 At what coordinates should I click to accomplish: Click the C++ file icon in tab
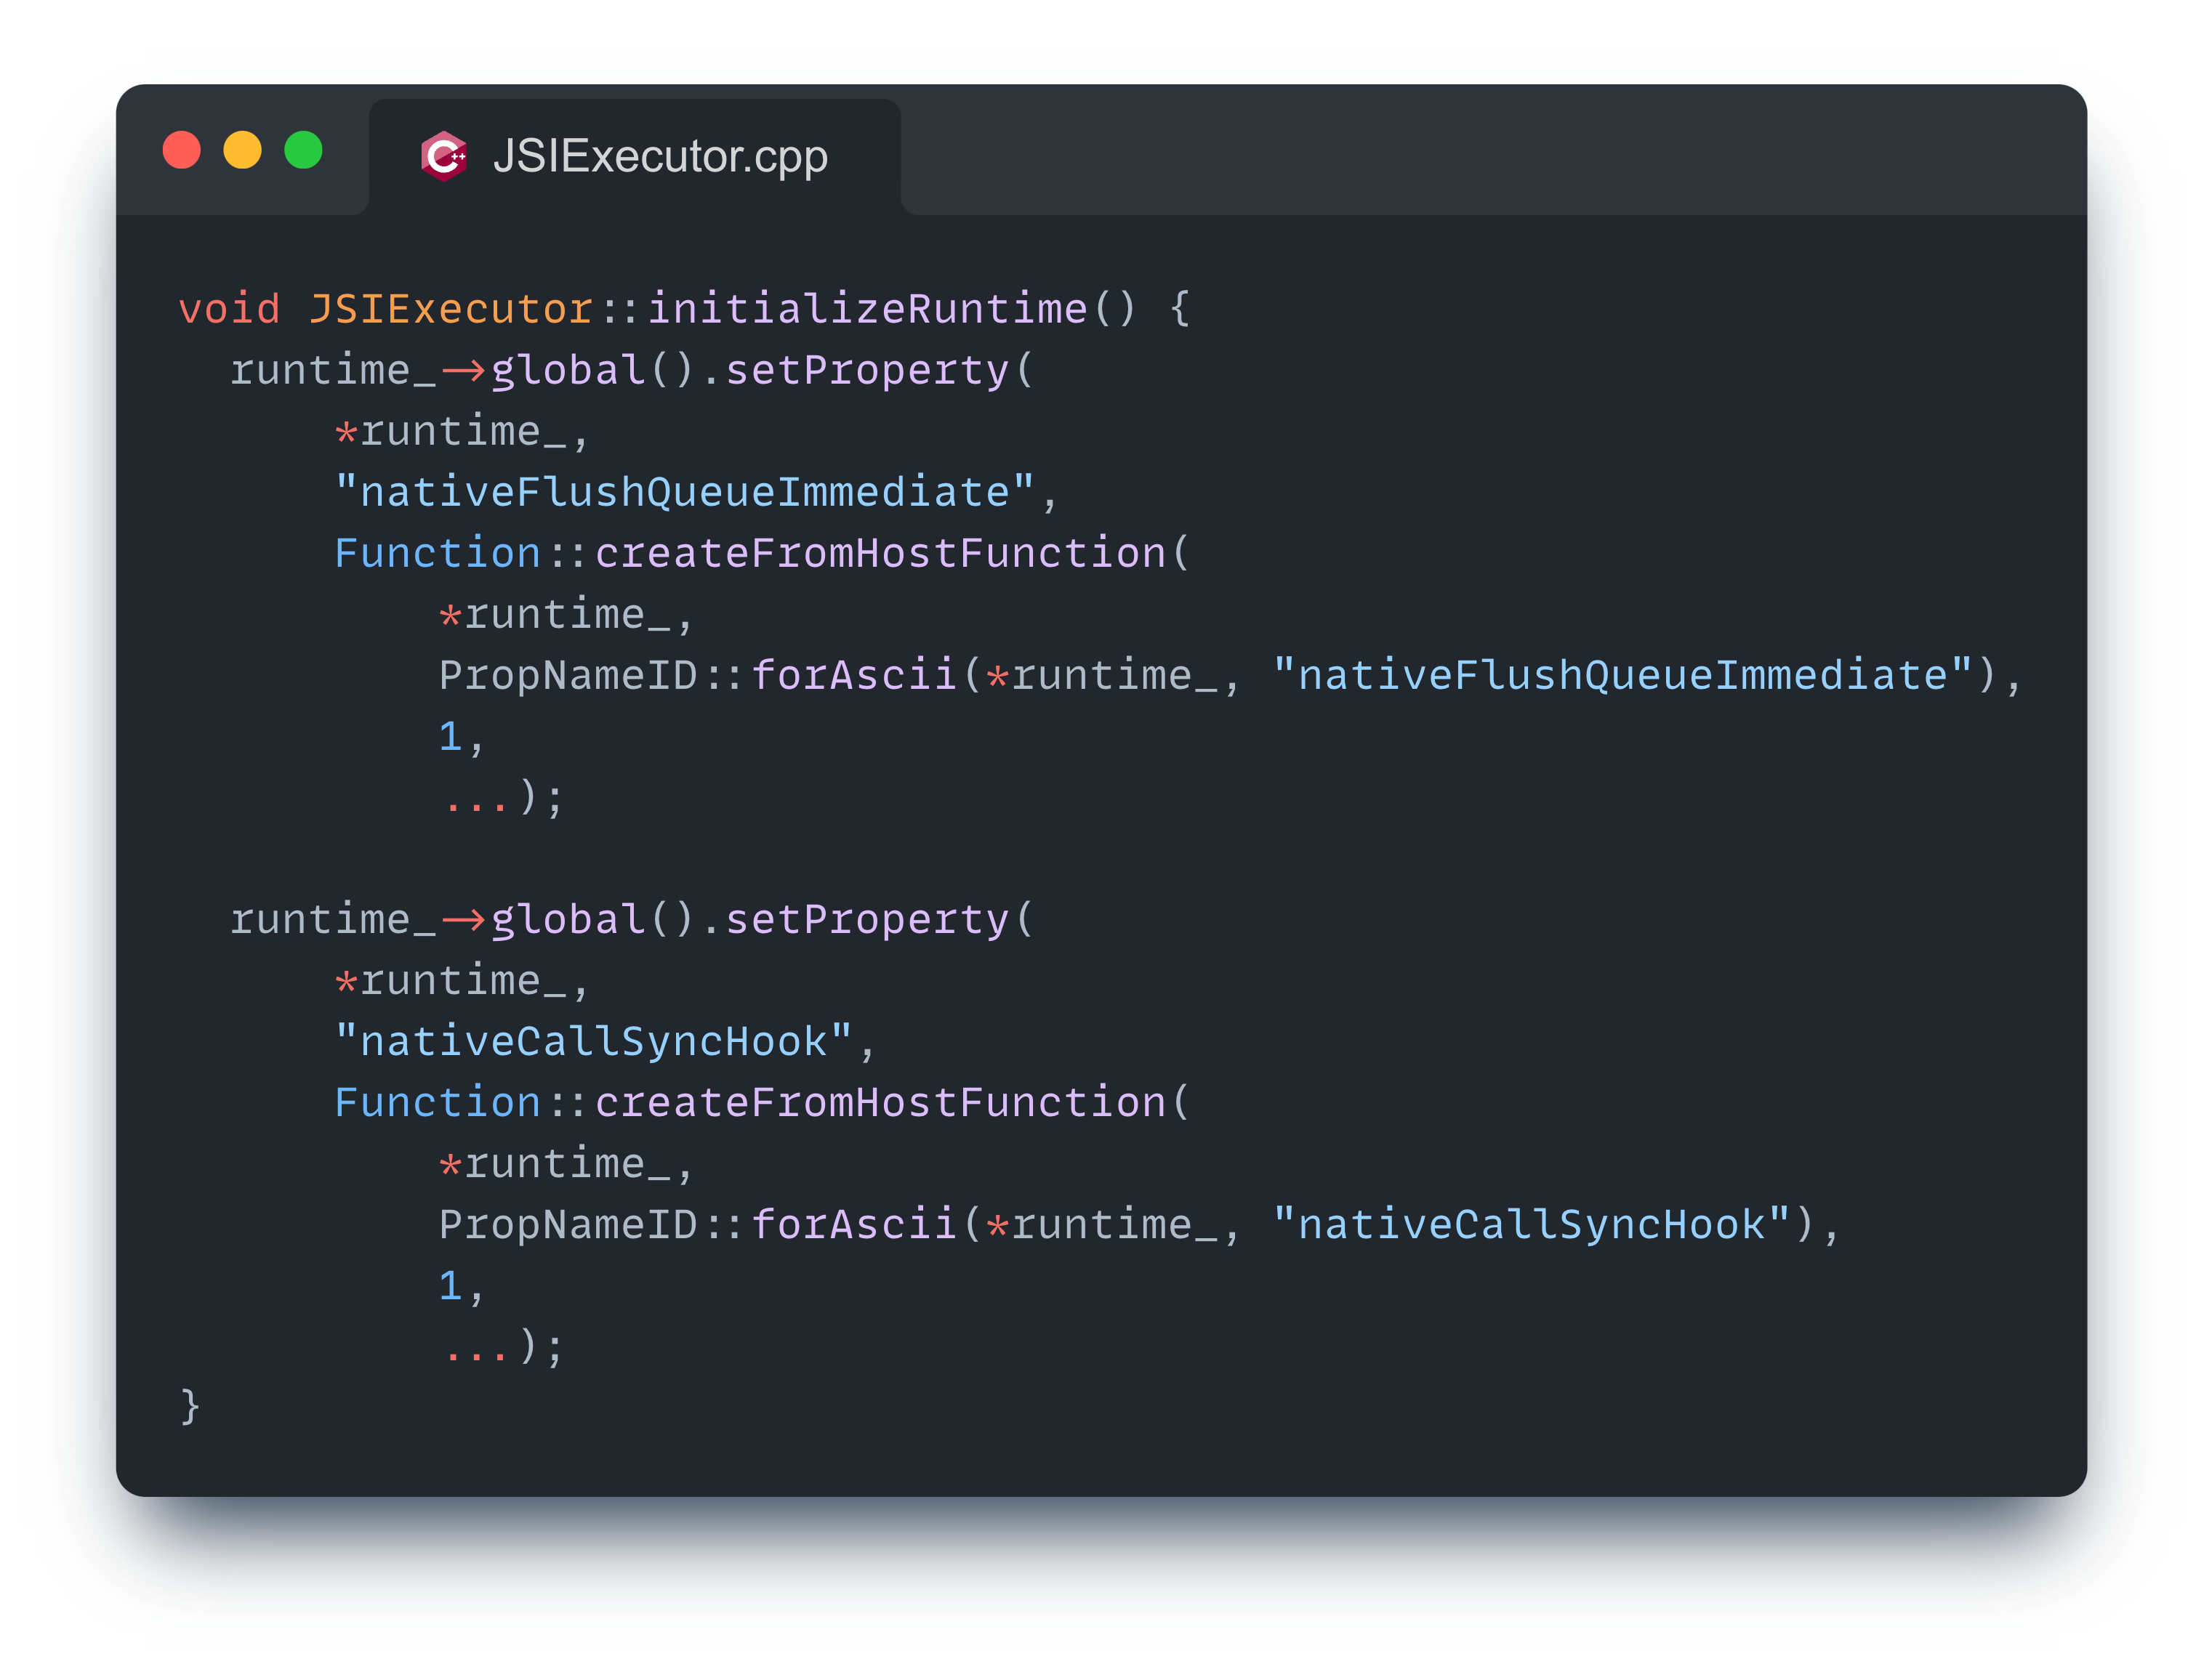pos(444,156)
